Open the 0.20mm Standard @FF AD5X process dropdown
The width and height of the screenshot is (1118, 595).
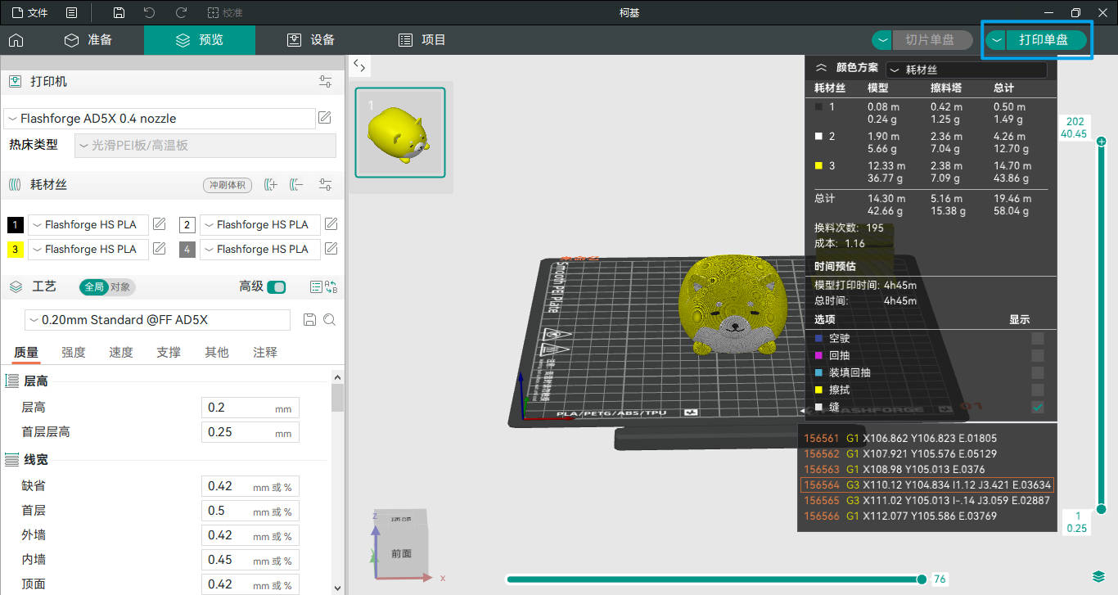tap(157, 320)
